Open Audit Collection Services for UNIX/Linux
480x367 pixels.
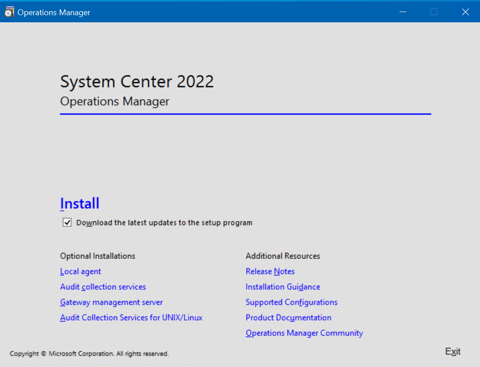(131, 317)
